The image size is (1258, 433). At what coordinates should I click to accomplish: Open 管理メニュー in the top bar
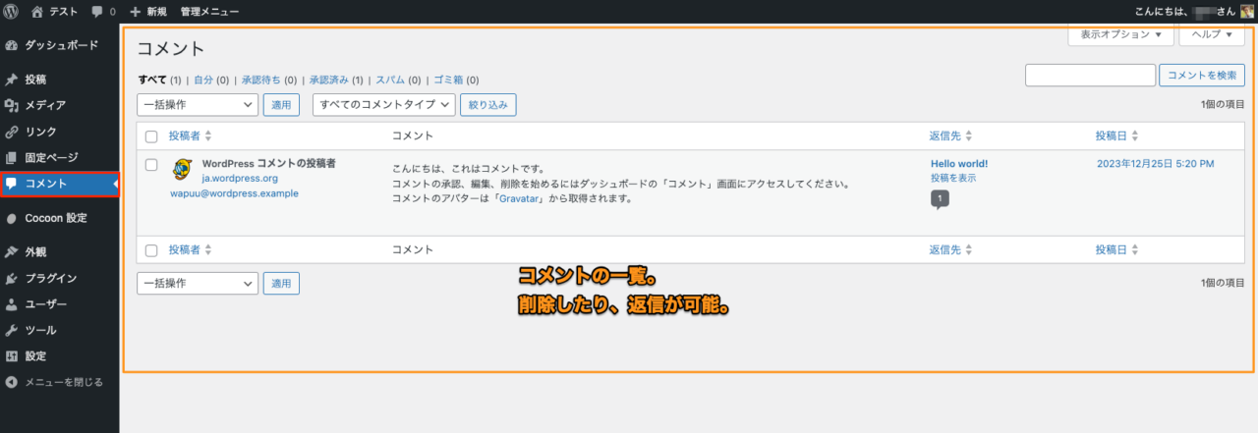pos(209,12)
